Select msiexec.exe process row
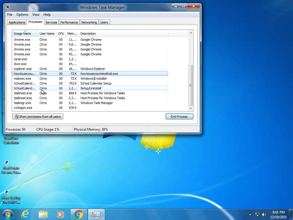 90,78
